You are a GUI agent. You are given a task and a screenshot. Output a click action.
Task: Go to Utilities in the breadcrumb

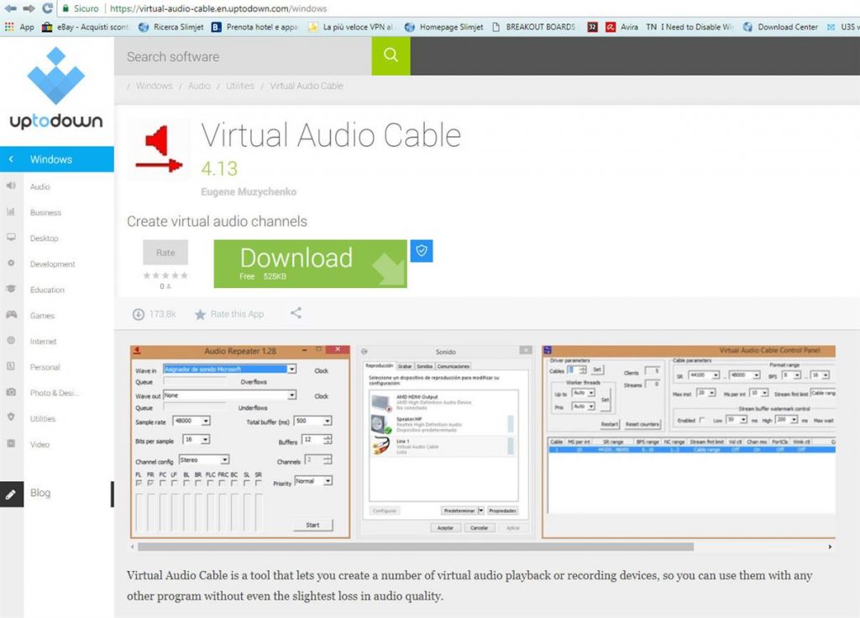coord(240,86)
